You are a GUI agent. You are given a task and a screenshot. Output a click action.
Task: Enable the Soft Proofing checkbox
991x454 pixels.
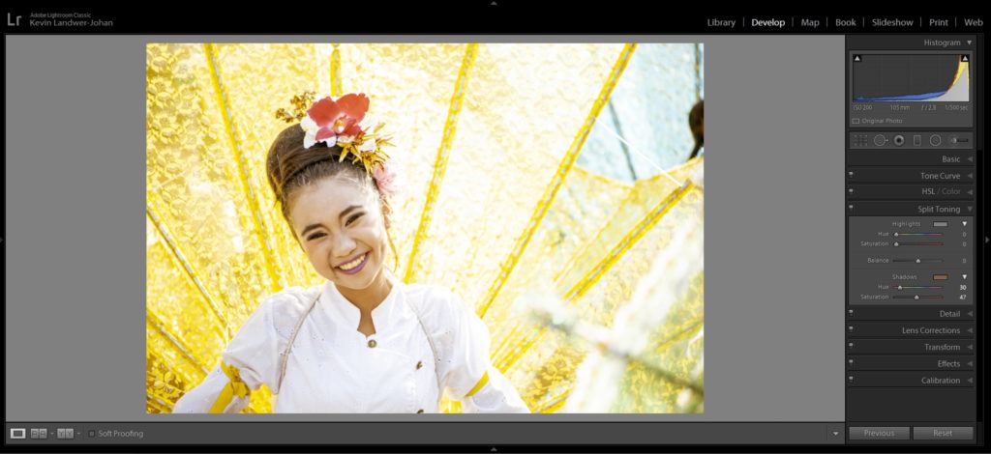pos(92,434)
